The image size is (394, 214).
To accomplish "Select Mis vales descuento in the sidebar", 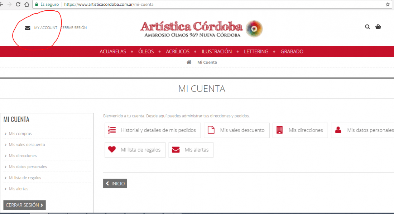I will pos(27,145).
